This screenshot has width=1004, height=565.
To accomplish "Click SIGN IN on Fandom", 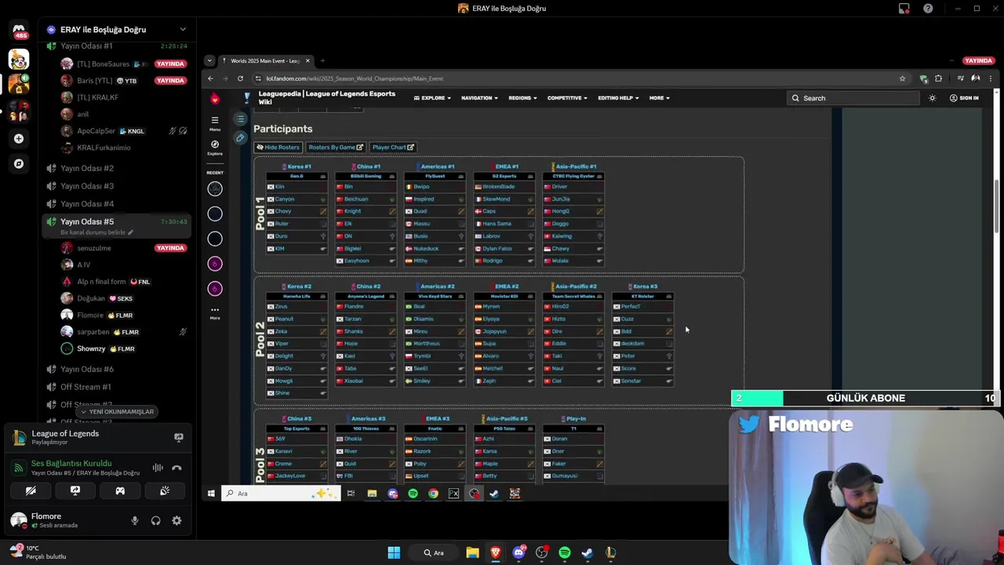I will coord(964,98).
